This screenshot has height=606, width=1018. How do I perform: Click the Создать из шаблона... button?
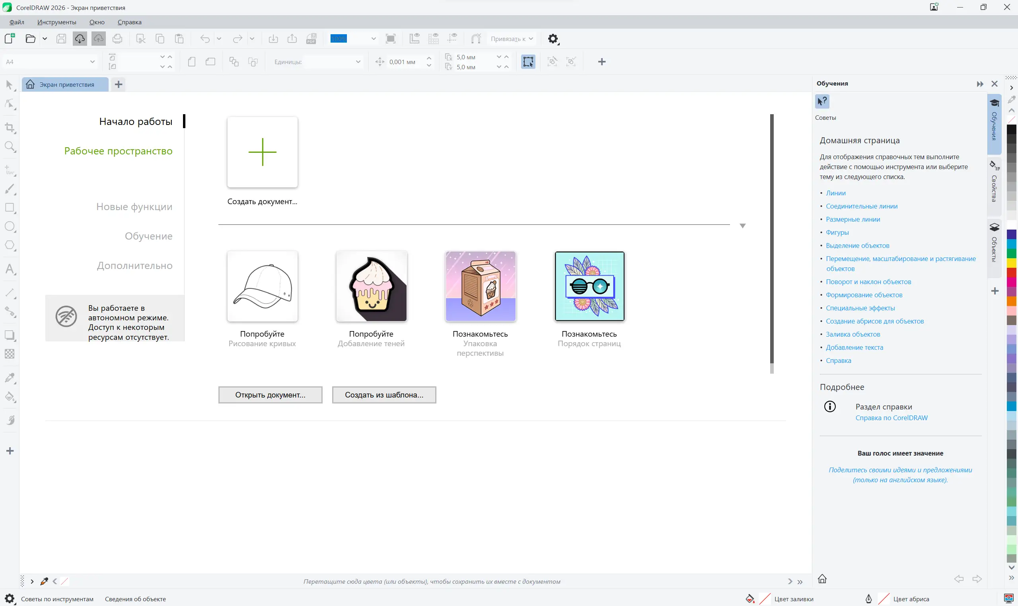pos(384,395)
